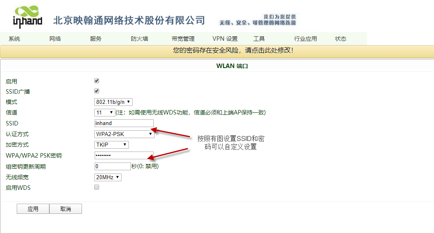Expand the 信道 channel dropdown
This screenshot has height=233, width=434.
tap(104, 112)
